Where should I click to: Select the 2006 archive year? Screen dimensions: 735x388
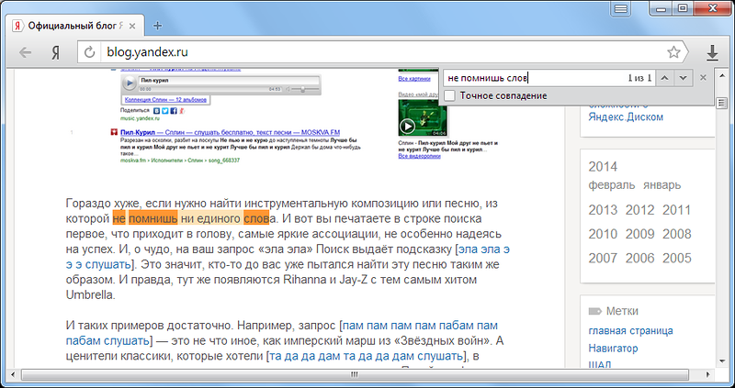coord(639,258)
